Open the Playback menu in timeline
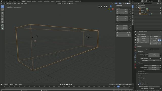 [x=7, y=84]
